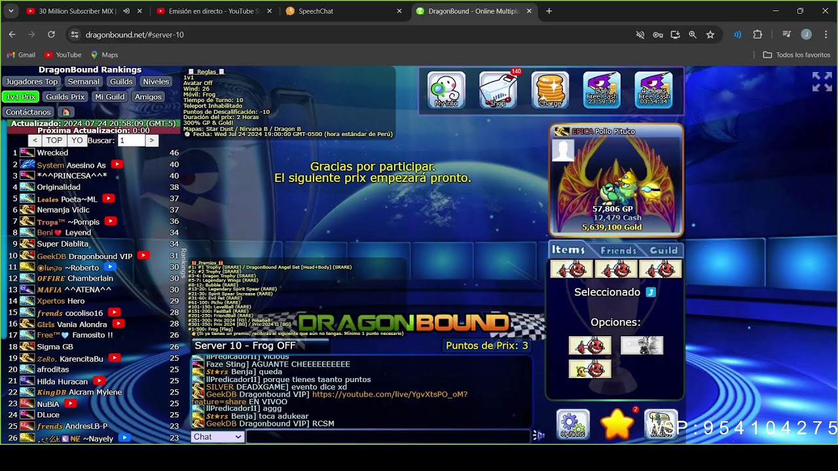Toggle fullscreen with the expand arrows icon

pos(822,82)
